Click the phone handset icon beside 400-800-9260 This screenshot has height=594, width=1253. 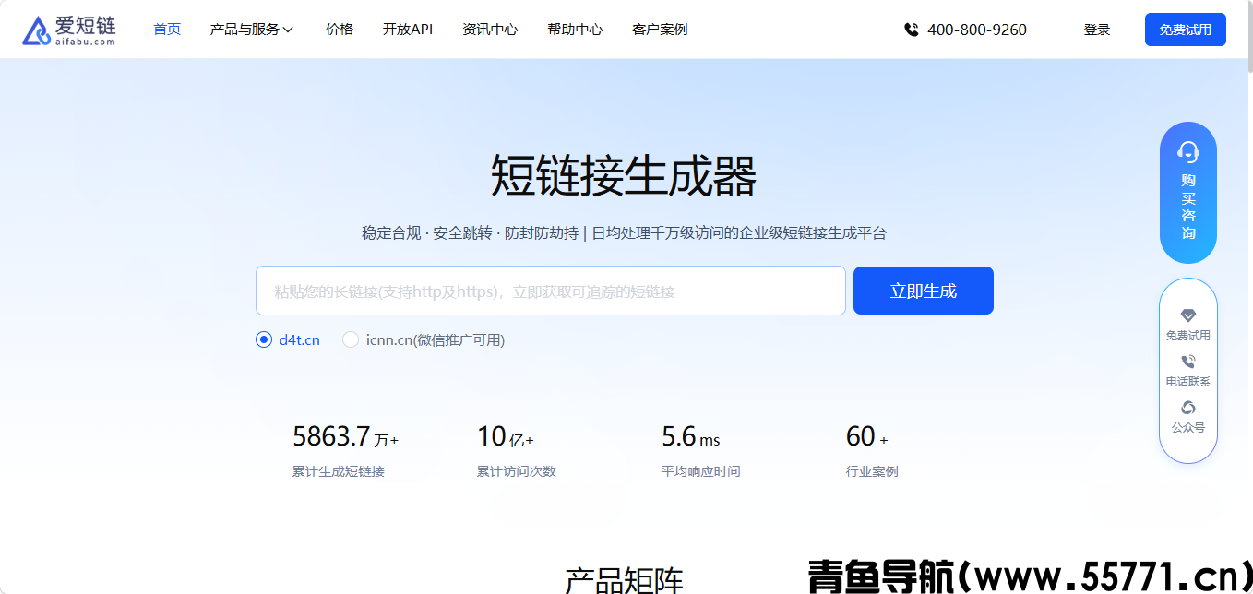click(x=912, y=30)
